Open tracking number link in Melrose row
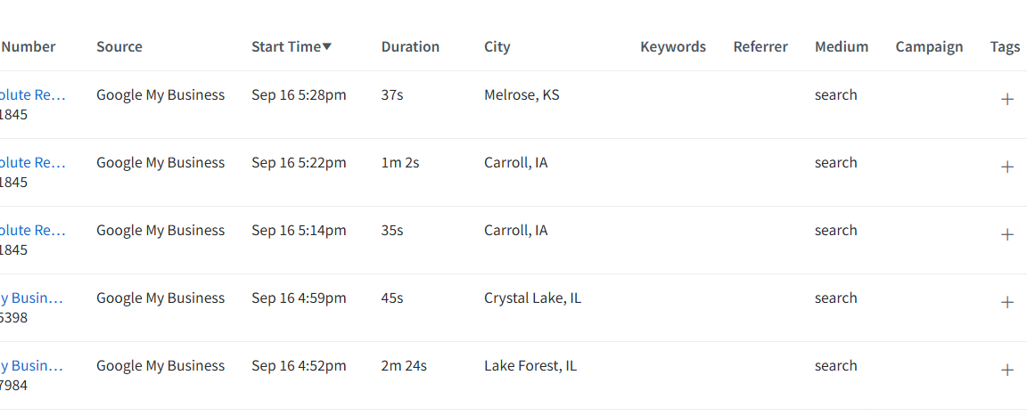The height and width of the screenshot is (416, 1027). click(33, 94)
